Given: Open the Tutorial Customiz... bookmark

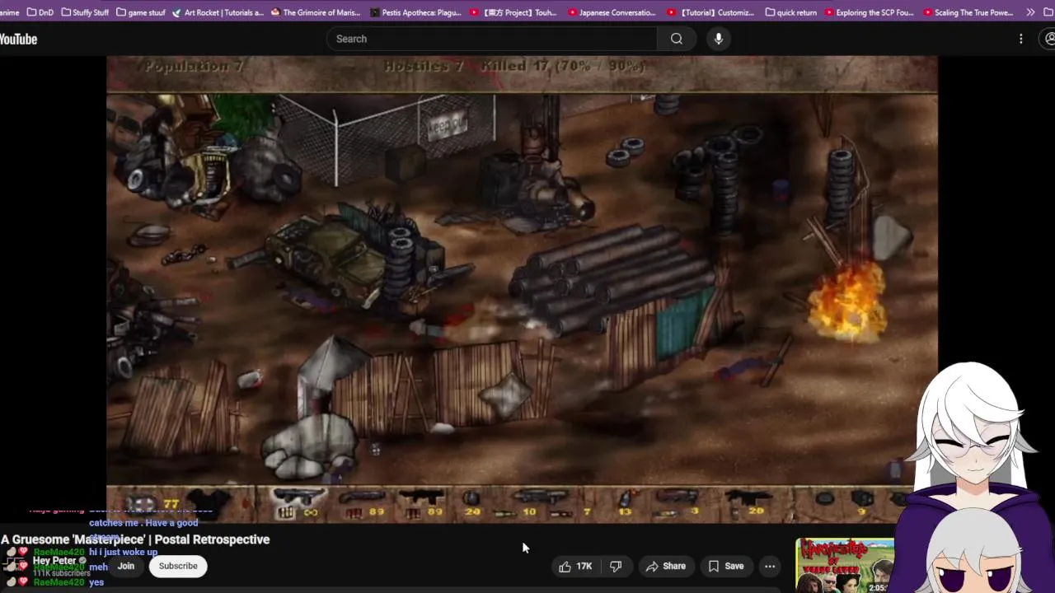Looking at the screenshot, I should [710, 12].
